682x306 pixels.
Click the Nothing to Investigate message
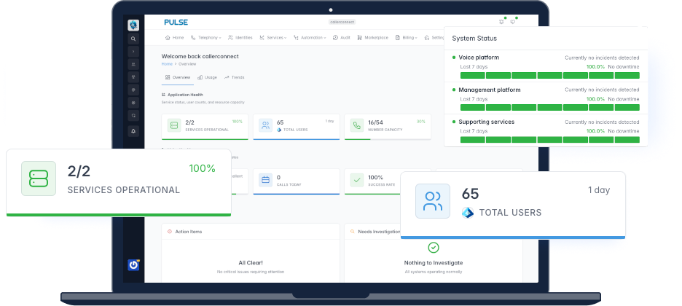point(434,263)
